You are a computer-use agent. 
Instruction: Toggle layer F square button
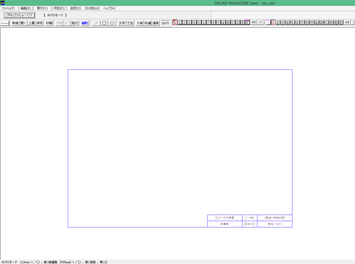[247, 22]
